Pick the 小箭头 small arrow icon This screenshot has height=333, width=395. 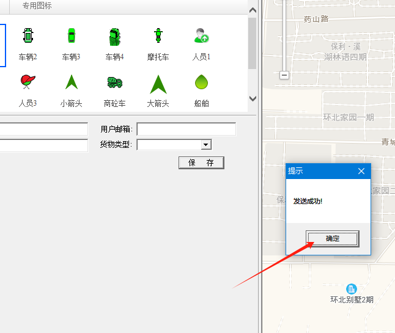click(x=72, y=82)
